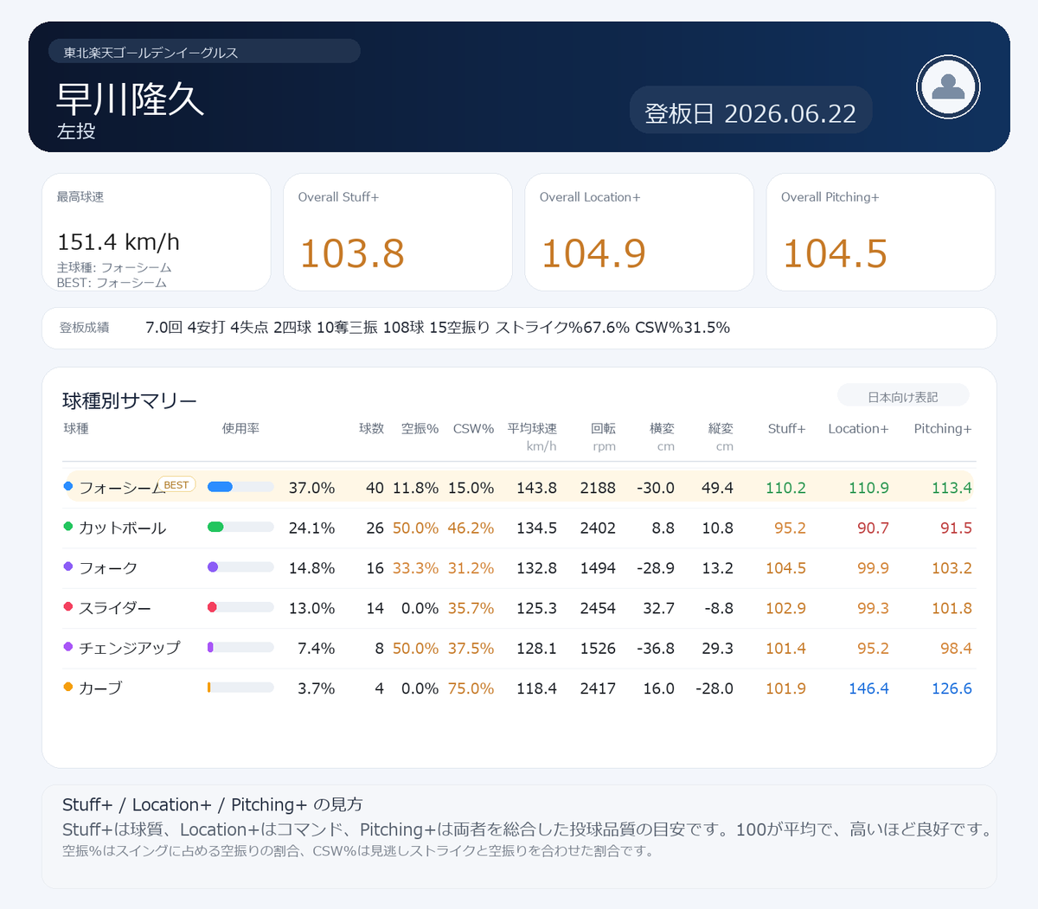This screenshot has width=1038, height=909.
Task: Click the Location+ column header
Action: click(858, 428)
